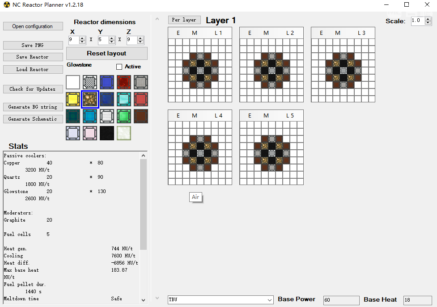The width and height of the screenshot is (437, 307).
Task: Increase the reactor X dimension stepper
Action: pos(82,38)
